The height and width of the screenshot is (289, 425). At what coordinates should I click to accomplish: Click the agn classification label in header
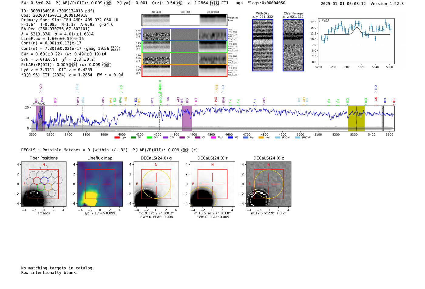click(x=239, y=3)
